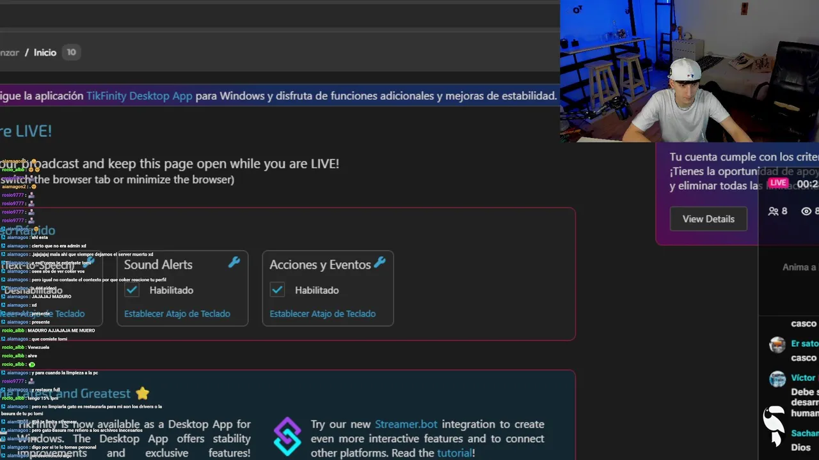The height and width of the screenshot is (460, 819).
Task: Open Víctor's chat avatar
Action: coord(777,379)
